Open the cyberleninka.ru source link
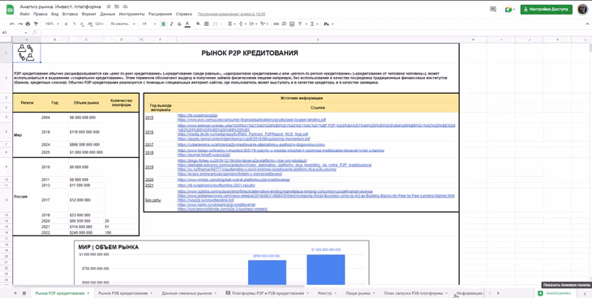 pyautogui.click(x=251, y=144)
